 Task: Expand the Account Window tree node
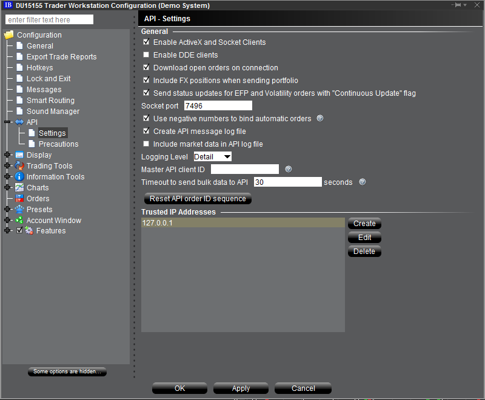(7, 220)
